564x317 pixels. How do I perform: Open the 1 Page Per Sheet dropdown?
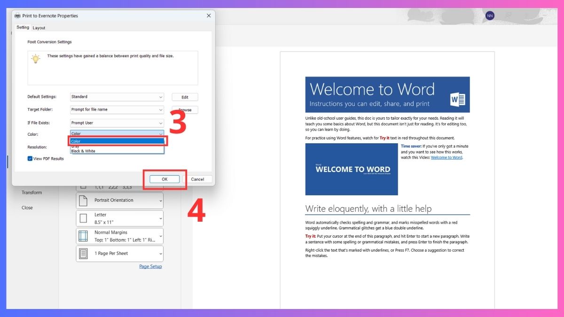[x=120, y=254]
